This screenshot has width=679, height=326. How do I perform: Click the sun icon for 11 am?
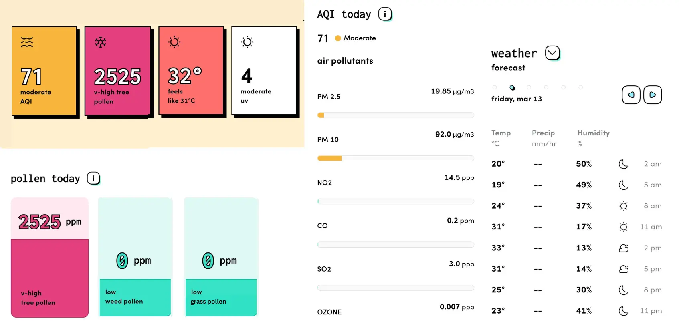click(x=623, y=227)
